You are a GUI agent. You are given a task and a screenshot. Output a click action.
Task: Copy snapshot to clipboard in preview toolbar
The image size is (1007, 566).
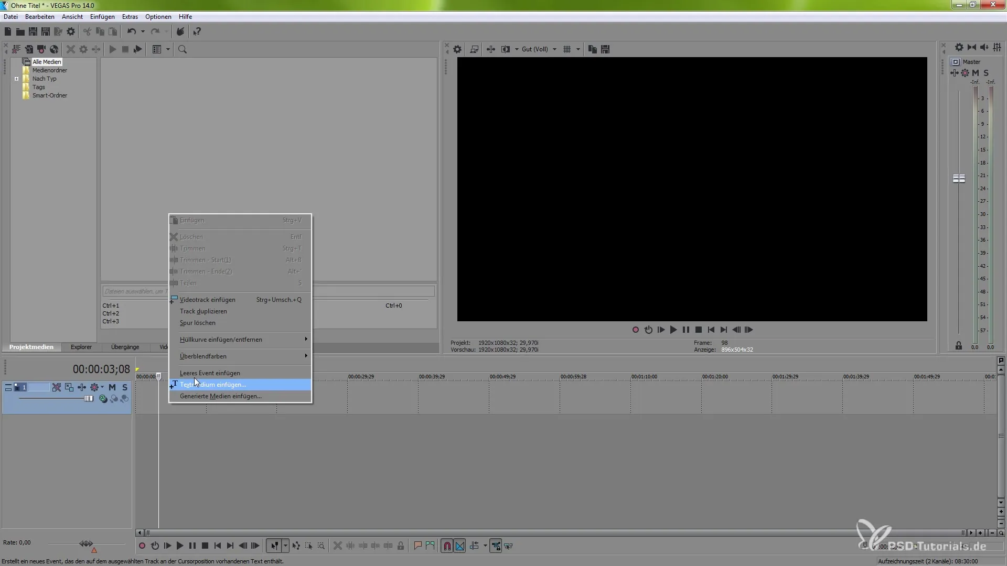(593, 49)
